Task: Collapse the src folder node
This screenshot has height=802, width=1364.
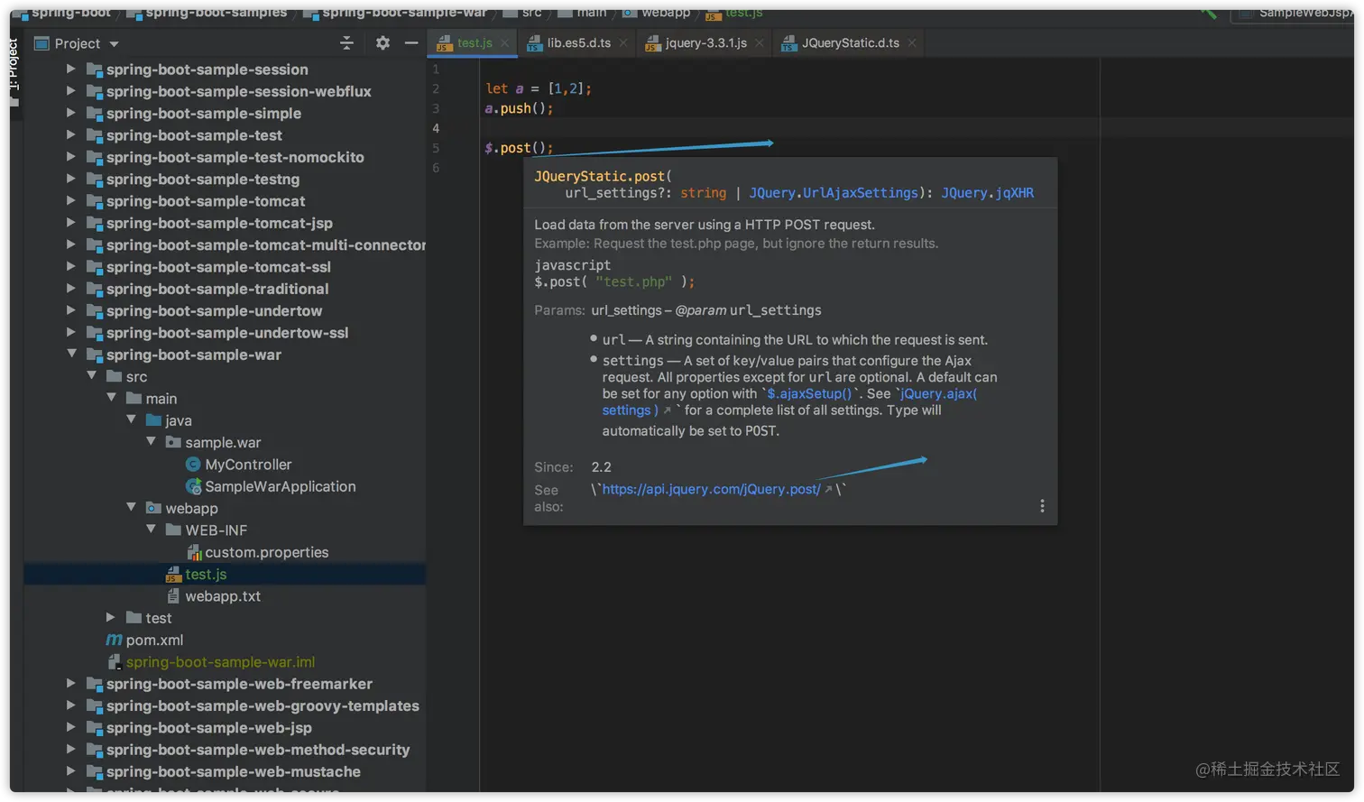Action: (91, 376)
